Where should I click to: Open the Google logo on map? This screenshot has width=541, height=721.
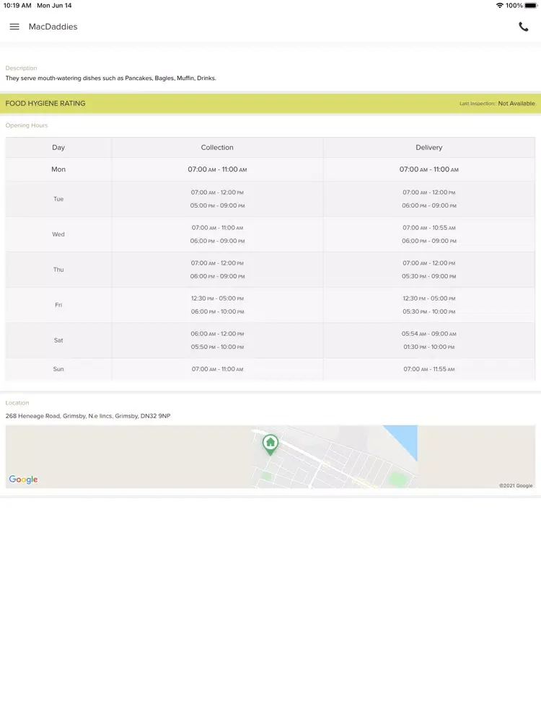pos(24,479)
